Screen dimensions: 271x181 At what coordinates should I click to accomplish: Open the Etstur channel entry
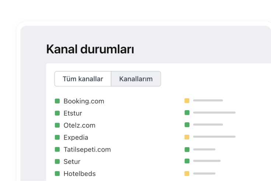pyautogui.click(x=73, y=113)
